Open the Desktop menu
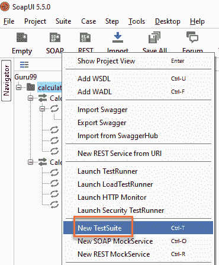This screenshot has width=219, height=265. click(x=168, y=21)
